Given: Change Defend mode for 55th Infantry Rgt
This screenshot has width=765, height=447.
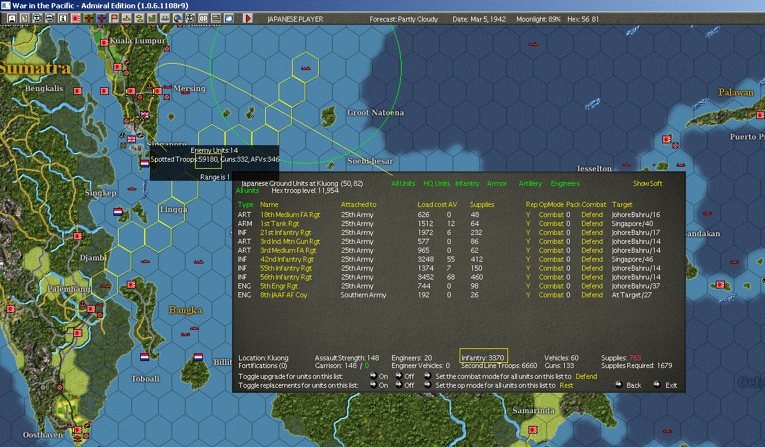Looking at the screenshot, I should click(x=592, y=268).
